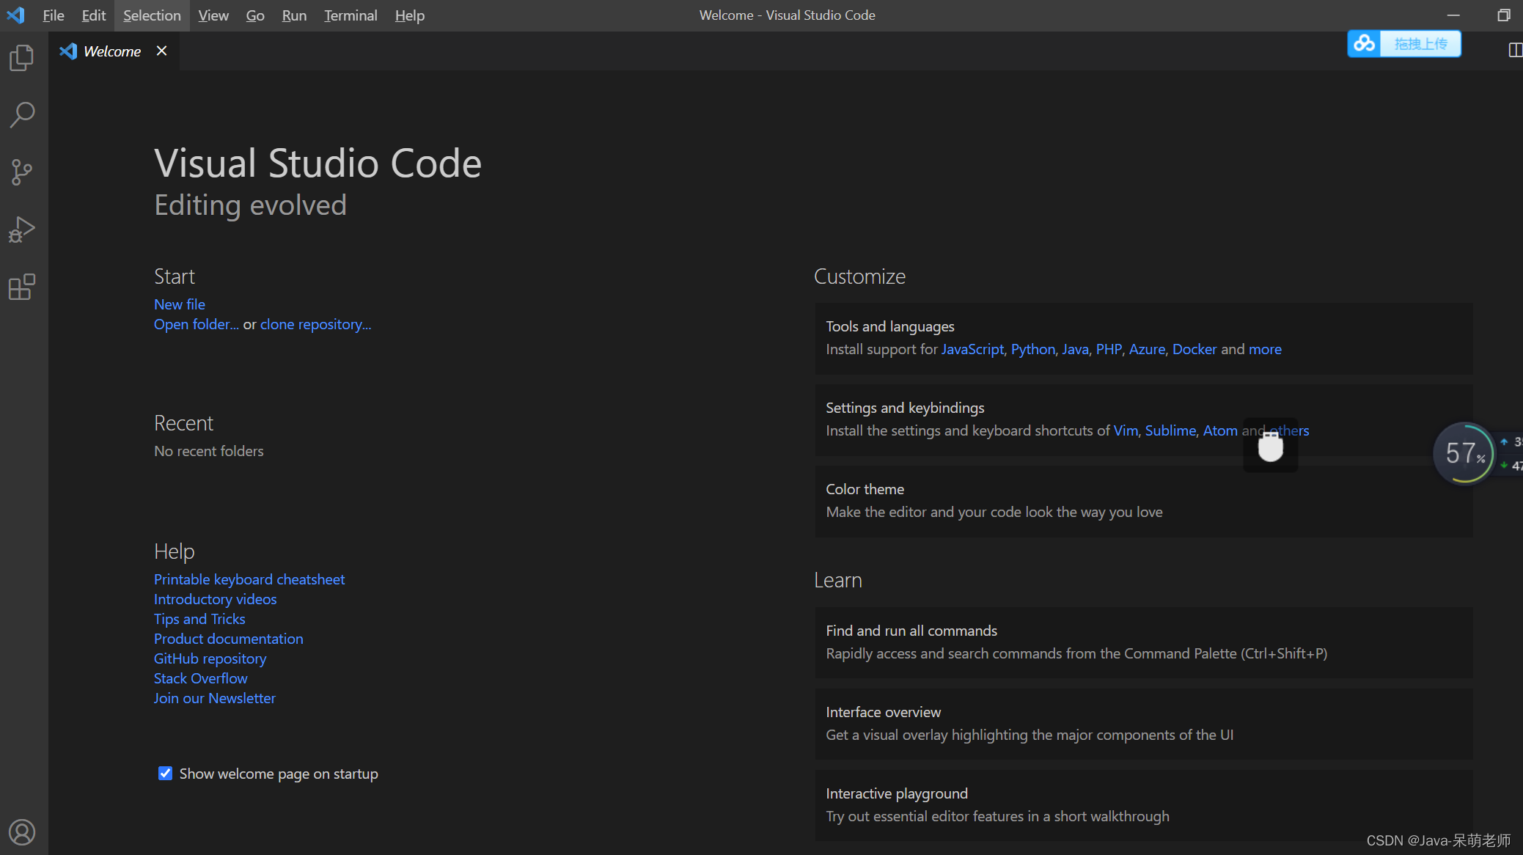This screenshot has height=855, width=1523.
Task: Click the Extensions sidebar icon
Action: click(23, 287)
